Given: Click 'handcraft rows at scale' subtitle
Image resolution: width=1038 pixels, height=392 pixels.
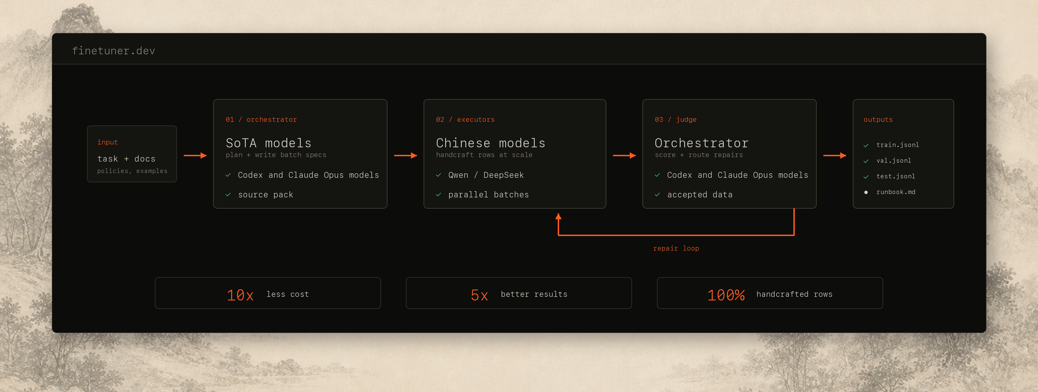Looking at the screenshot, I should pyautogui.click(x=484, y=155).
